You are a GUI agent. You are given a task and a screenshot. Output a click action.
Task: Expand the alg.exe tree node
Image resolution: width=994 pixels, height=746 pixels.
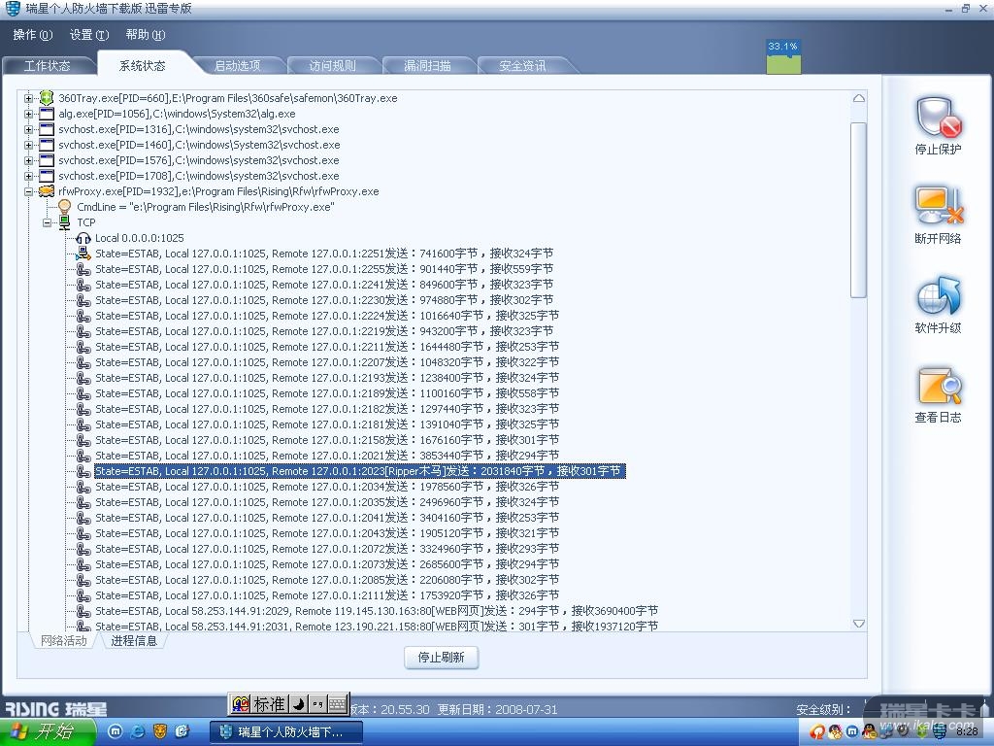coord(28,114)
